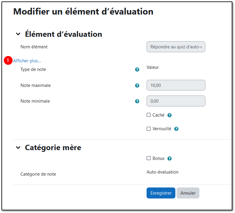The height and width of the screenshot is (213, 235).
Task: Enable the Caché checkbox
Action: coord(149,115)
